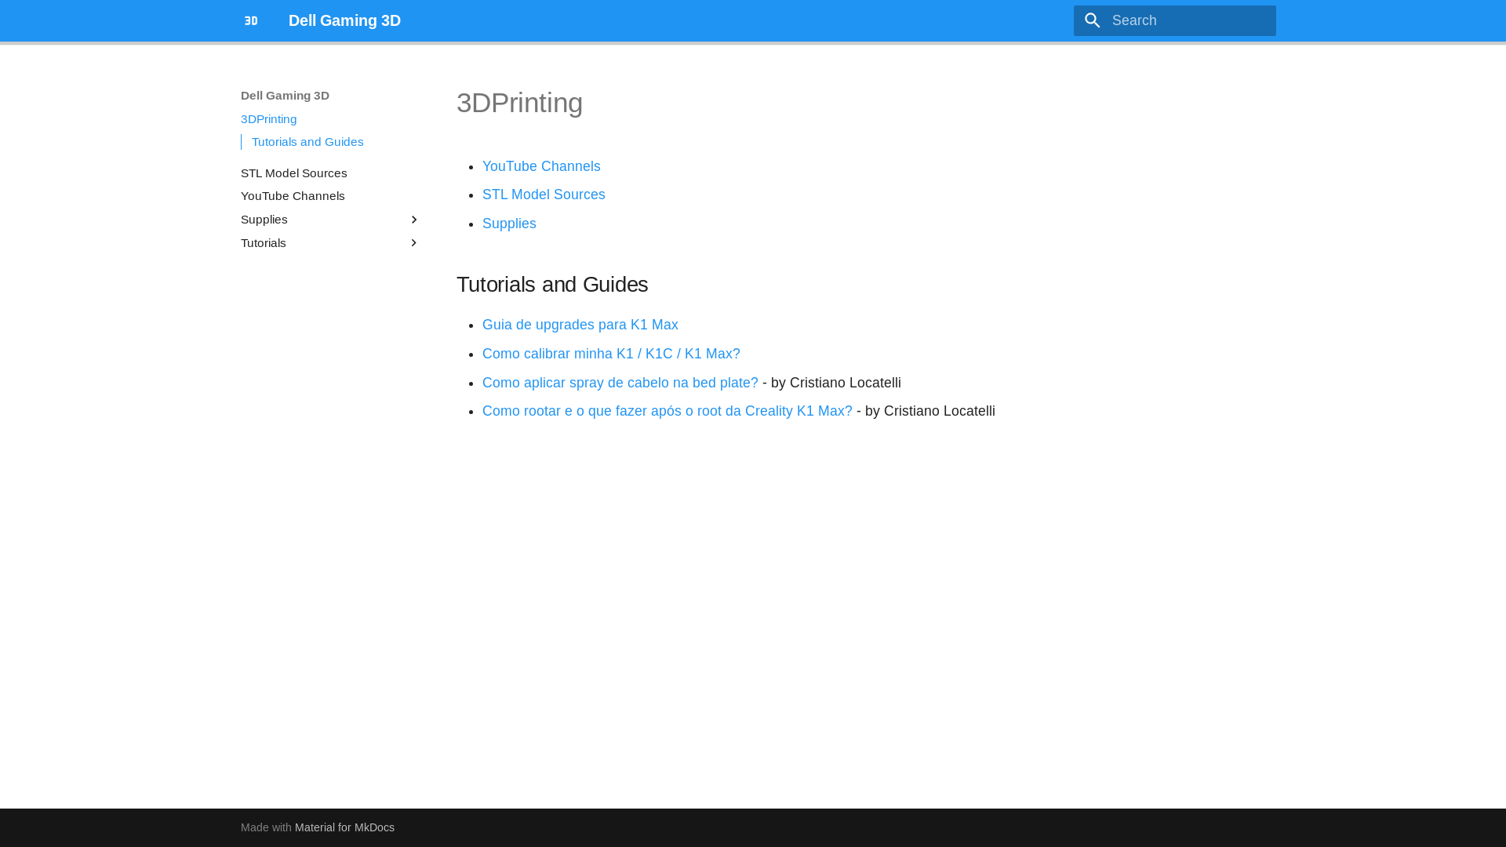This screenshot has width=1506, height=847.
Task: Click Material for MkDocs footer link
Action: [344, 827]
